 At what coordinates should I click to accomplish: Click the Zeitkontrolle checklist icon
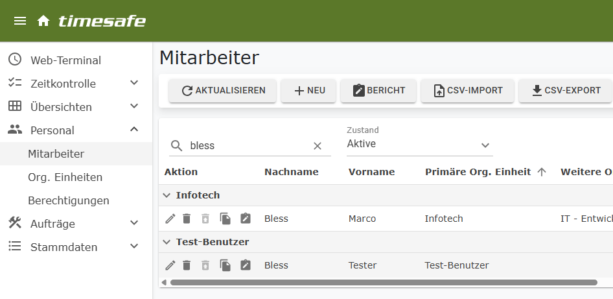15,83
